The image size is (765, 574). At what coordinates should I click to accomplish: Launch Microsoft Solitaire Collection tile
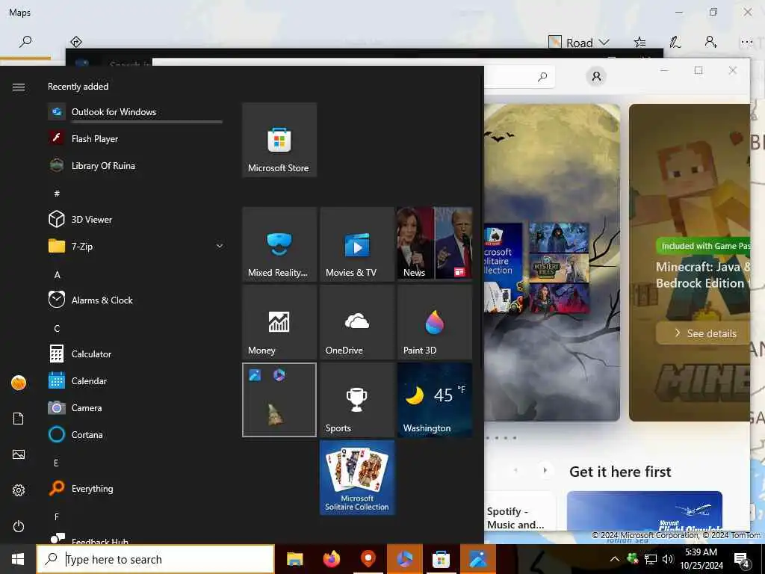[357, 477]
